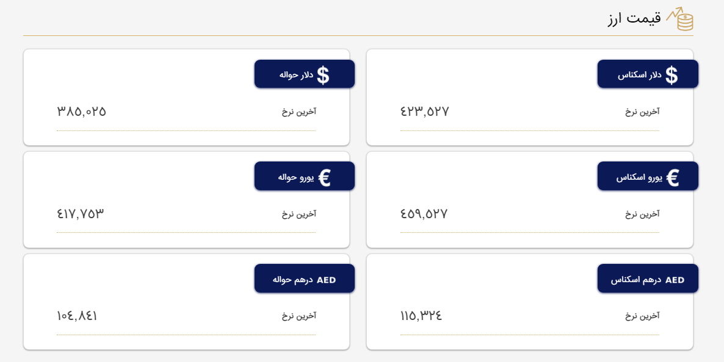Click the dollar sign icon on دلار اسکناس badge
The image size is (724, 362).
point(673,74)
